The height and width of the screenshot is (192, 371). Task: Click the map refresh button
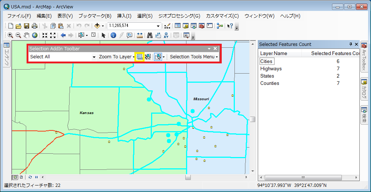(x=30, y=177)
